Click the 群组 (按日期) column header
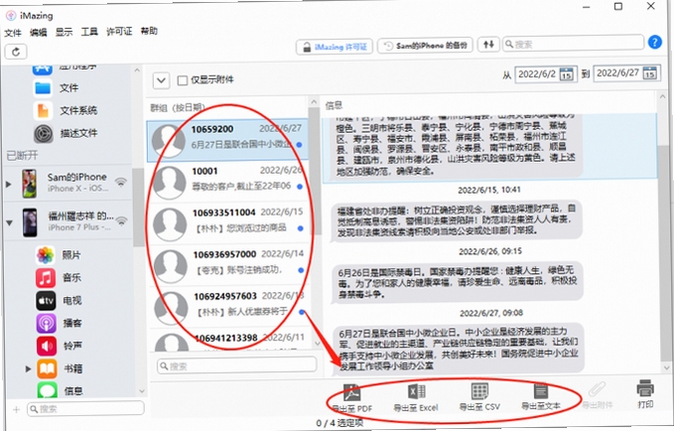674x431 pixels. (178, 107)
